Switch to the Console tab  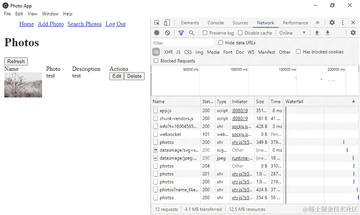pyautogui.click(x=216, y=23)
